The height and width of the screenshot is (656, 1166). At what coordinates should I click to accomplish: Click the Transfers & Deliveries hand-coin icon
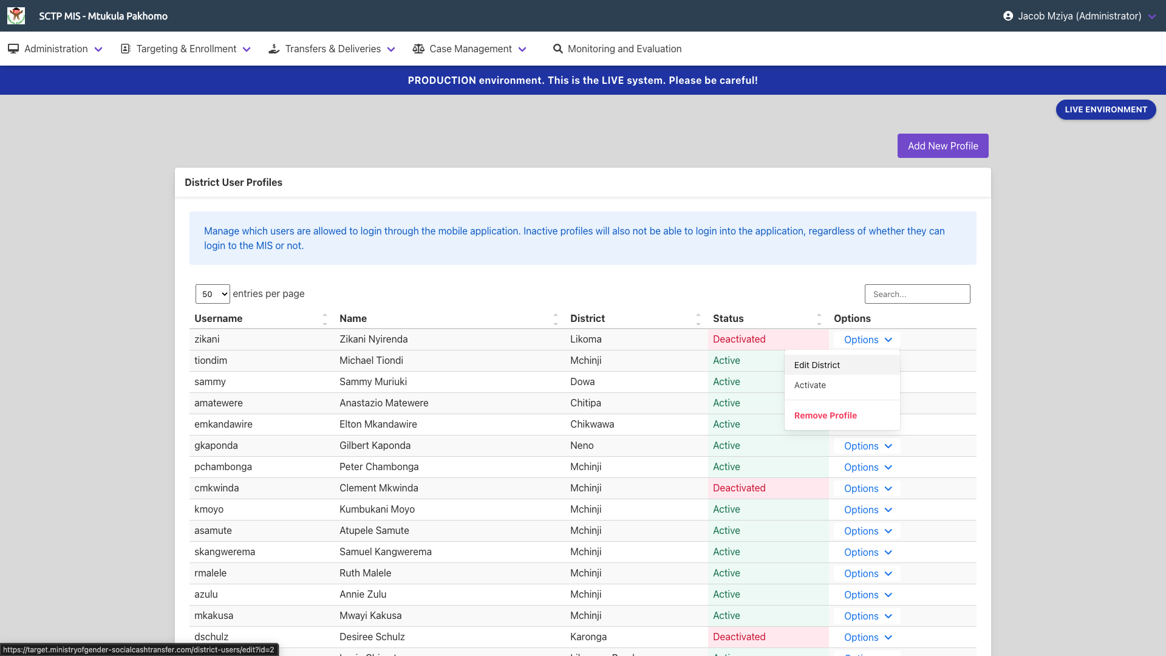(274, 49)
